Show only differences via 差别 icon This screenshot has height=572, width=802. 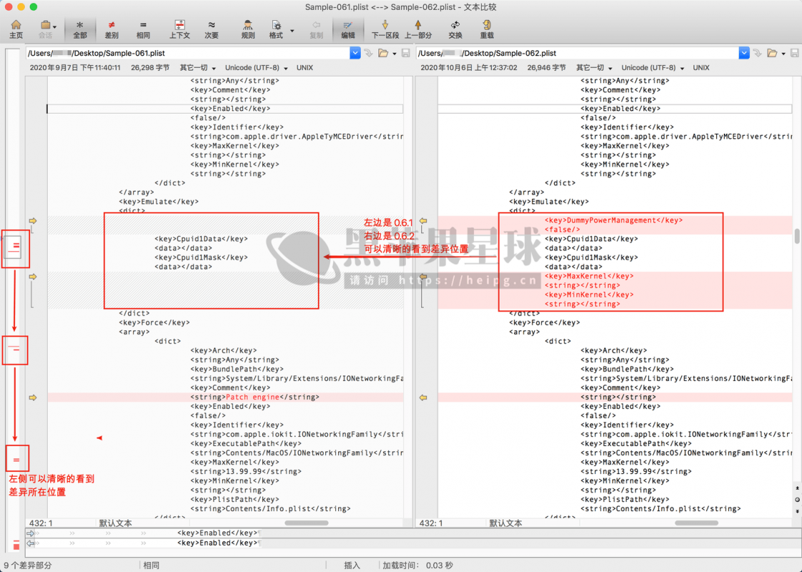(x=111, y=27)
